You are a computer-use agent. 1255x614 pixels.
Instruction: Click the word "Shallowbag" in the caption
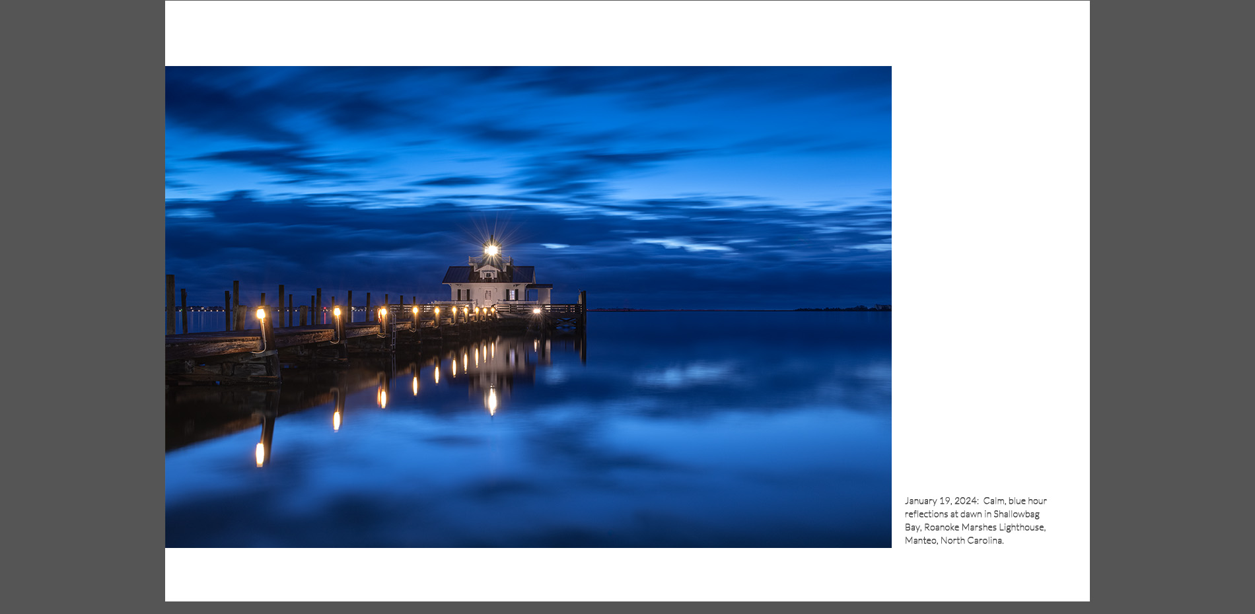[x=1016, y=514]
